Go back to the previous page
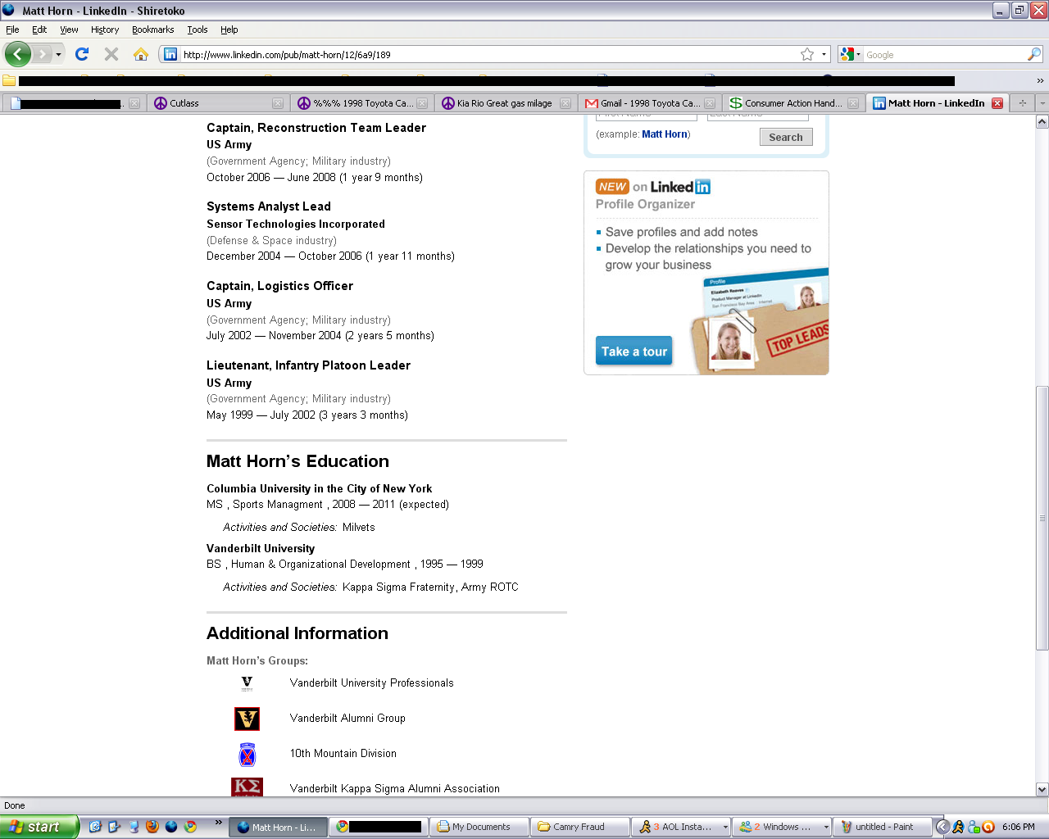Viewport: 1049px width, 839px height. [18, 54]
